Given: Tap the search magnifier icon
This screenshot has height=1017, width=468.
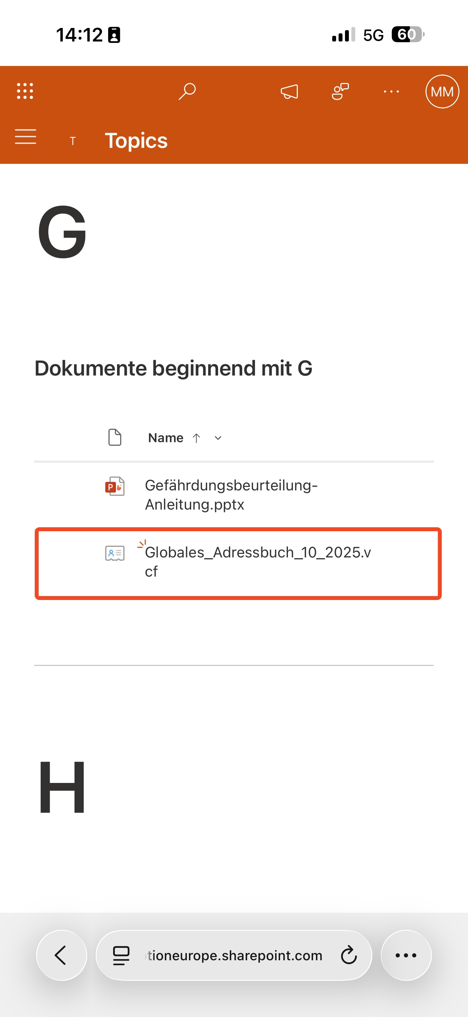Looking at the screenshot, I should (187, 91).
